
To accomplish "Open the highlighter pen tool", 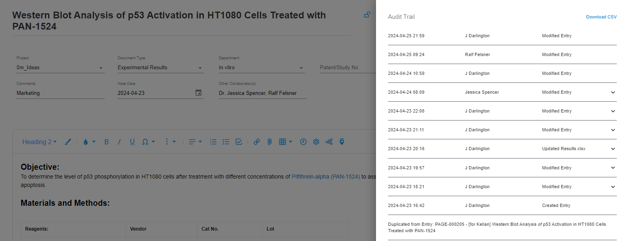I will pyautogui.click(x=68, y=141).
